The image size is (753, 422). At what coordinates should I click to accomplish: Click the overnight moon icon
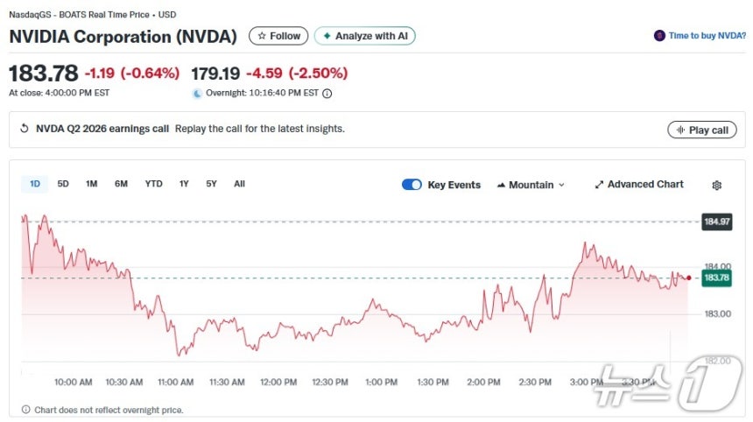[197, 93]
